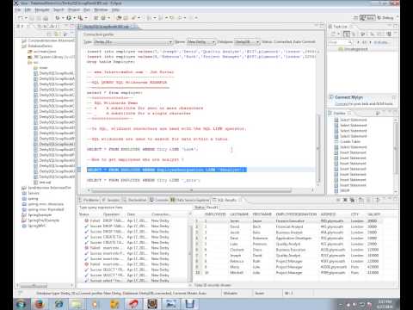Open the Window menu
Screen dimensions: 413x310
pos(101,9)
